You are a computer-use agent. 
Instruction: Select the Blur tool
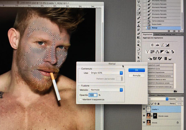(139, 41)
